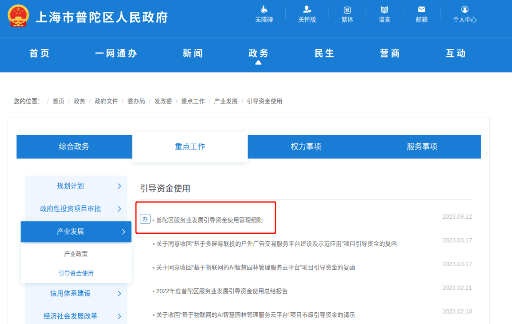Open the 关怀版 care mode icon
This screenshot has height=324, width=512.
pyautogui.click(x=307, y=9)
